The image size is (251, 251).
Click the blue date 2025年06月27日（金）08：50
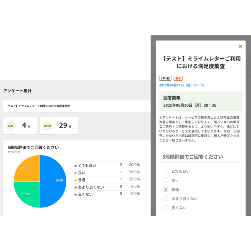pyautogui.click(x=182, y=85)
